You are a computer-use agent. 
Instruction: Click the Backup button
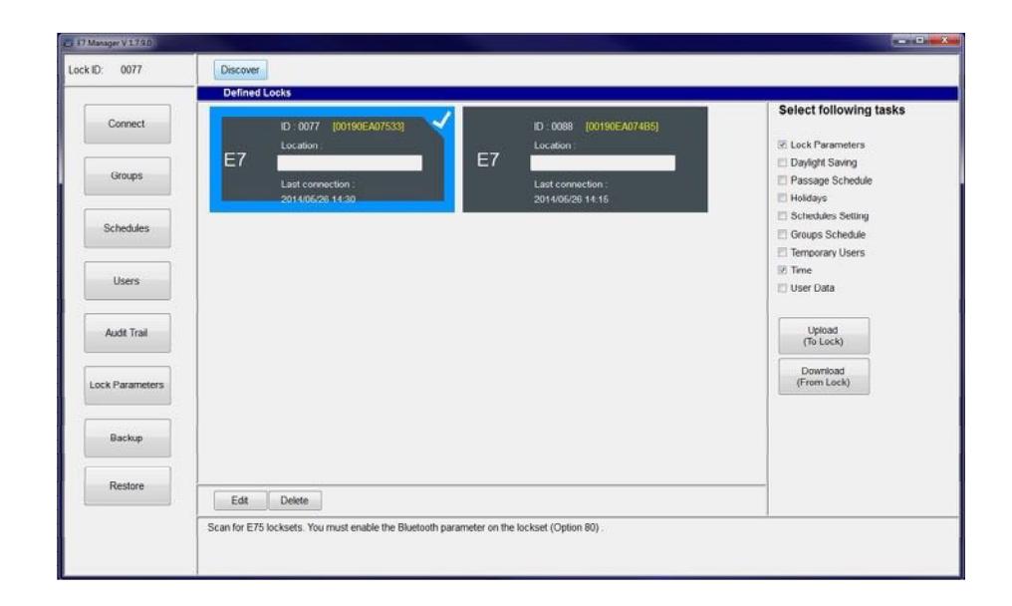(127, 438)
